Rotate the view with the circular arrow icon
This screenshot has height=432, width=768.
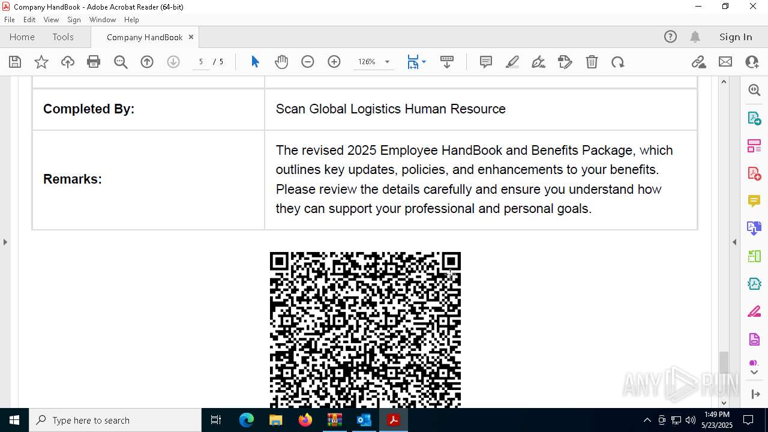(618, 62)
